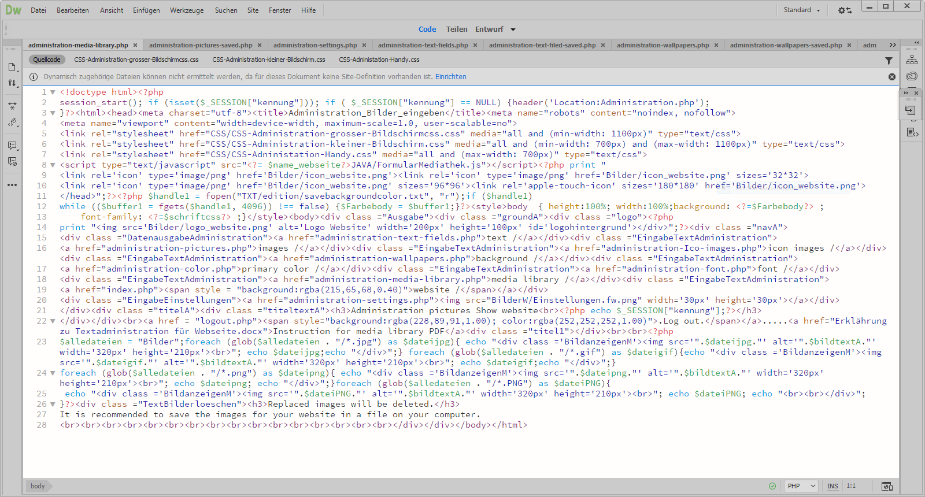This screenshot has width=925, height=497.
Task: Select the body tag in tag selector
Action: click(38, 486)
